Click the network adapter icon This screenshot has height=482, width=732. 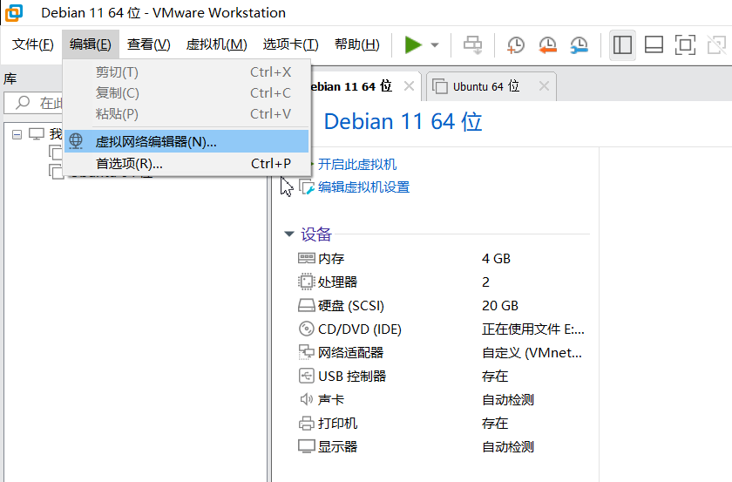[x=306, y=352]
